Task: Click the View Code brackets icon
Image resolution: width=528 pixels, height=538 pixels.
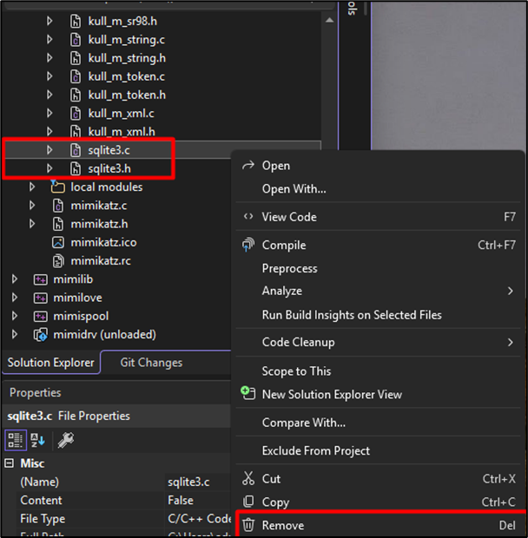Action: (248, 217)
